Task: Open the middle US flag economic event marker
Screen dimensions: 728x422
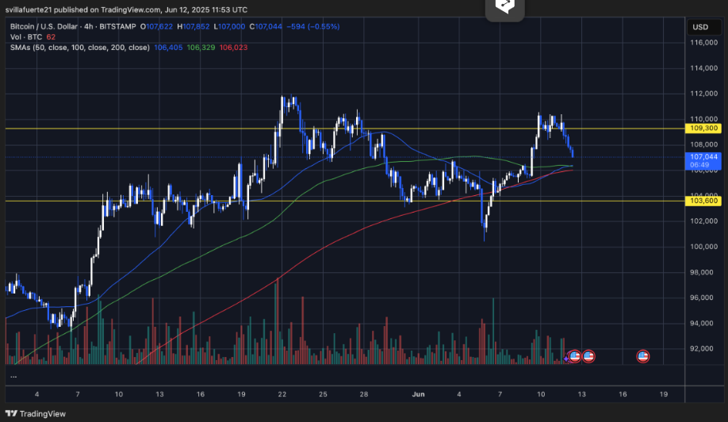Action: (588, 356)
